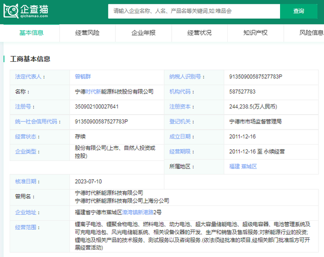Click the 蕉城区 district link
The height and width of the screenshot is (257, 324).
coord(249,167)
